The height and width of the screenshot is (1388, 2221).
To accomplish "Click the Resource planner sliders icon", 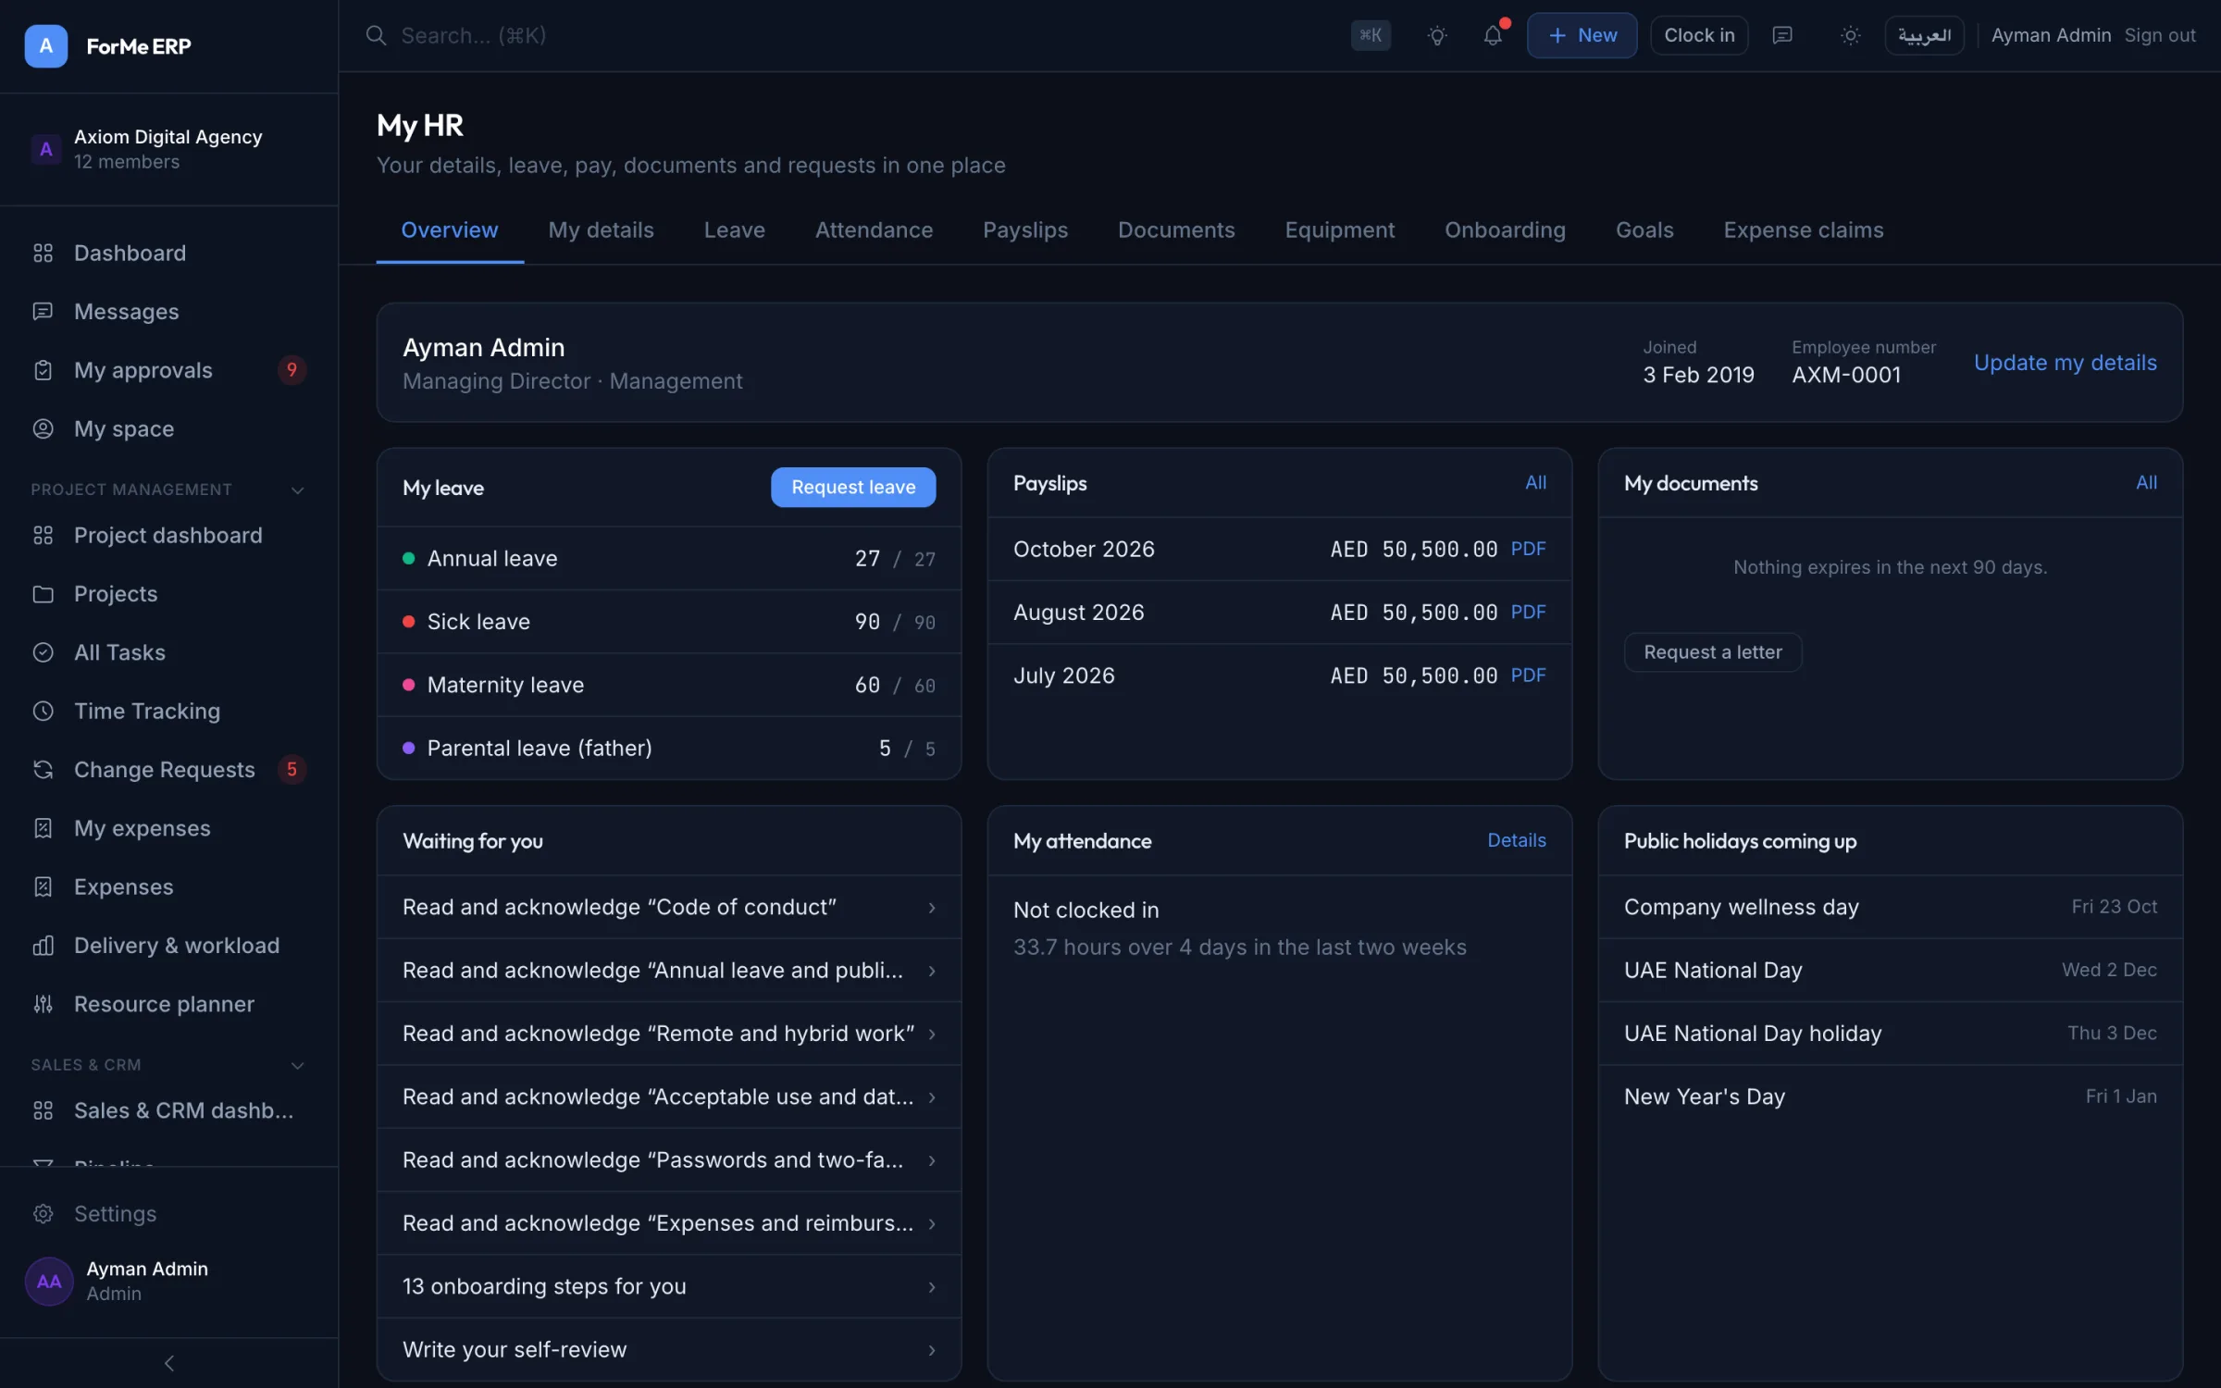I will 43,1004.
